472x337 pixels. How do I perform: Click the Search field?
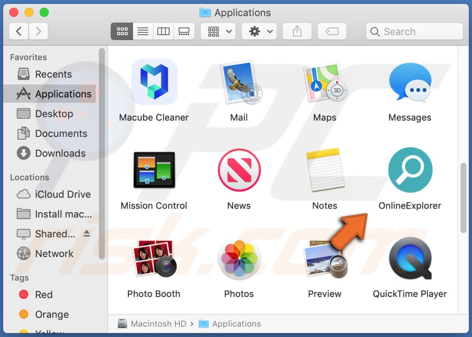pos(415,32)
